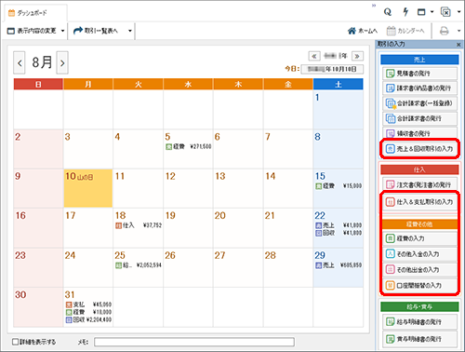The image size is (465, 352).
Task: Click the 給与・賞与 section header
Action: [x=419, y=307]
